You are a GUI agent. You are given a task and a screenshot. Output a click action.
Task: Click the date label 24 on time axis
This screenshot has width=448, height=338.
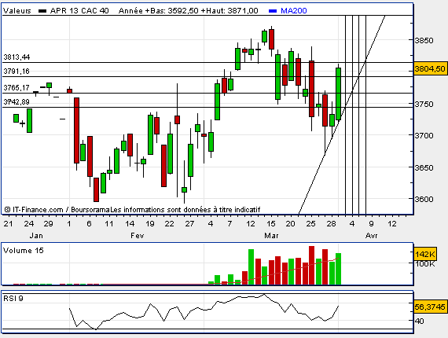(29, 224)
